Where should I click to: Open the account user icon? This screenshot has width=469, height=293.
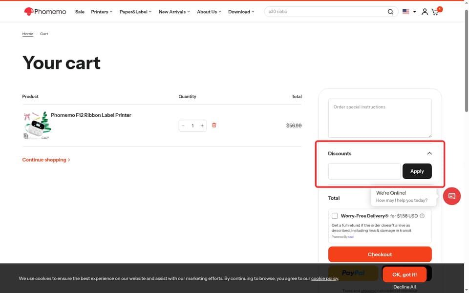click(x=425, y=12)
